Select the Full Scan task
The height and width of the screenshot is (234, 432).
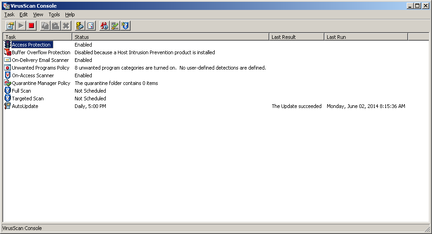[x=21, y=91]
